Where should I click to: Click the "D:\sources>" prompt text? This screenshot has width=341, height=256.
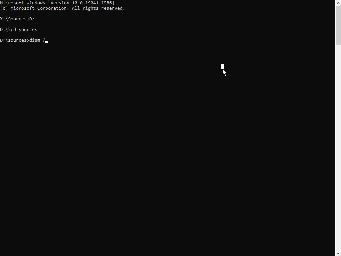click(x=15, y=40)
